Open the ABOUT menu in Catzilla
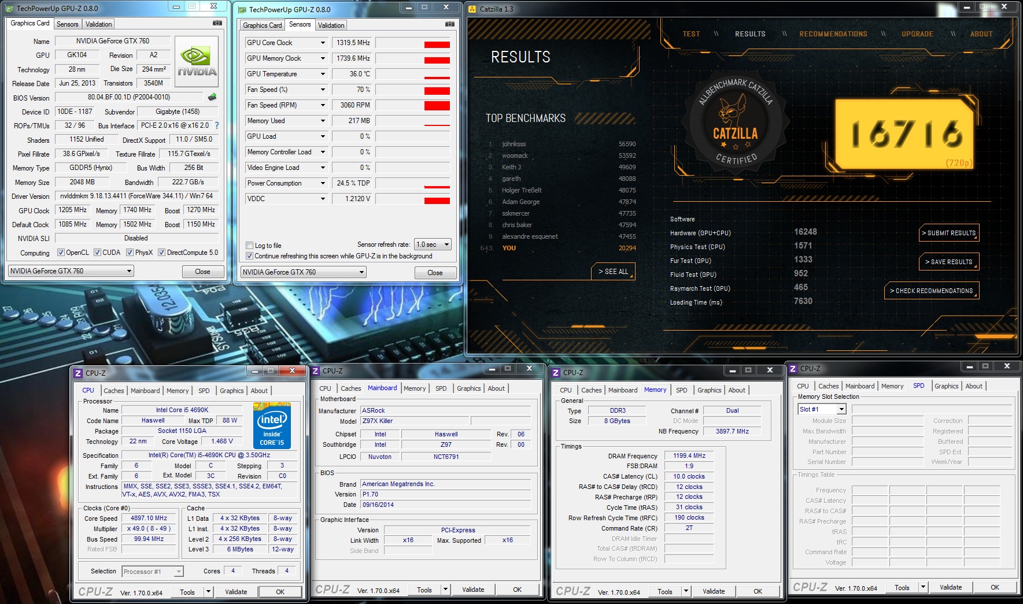This screenshot has height=604, width=1023. (x=981, y=34)
